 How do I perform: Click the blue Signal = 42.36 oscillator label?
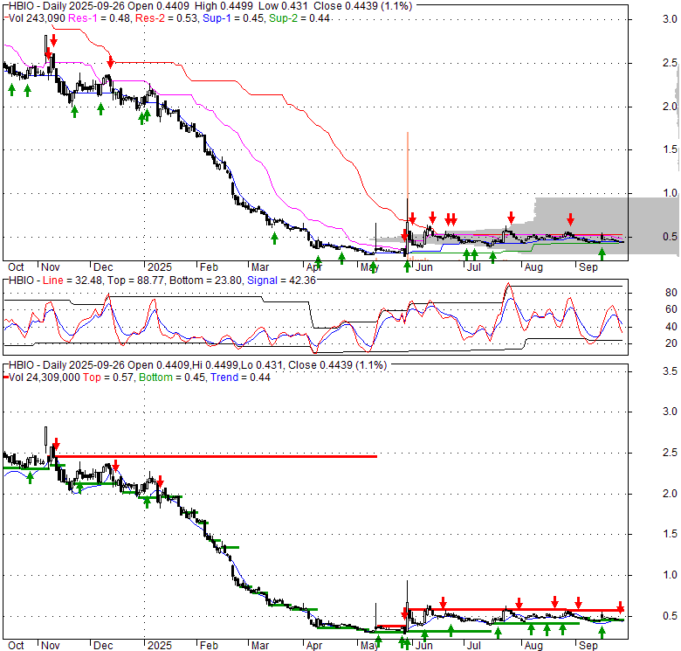coord(281,280)
